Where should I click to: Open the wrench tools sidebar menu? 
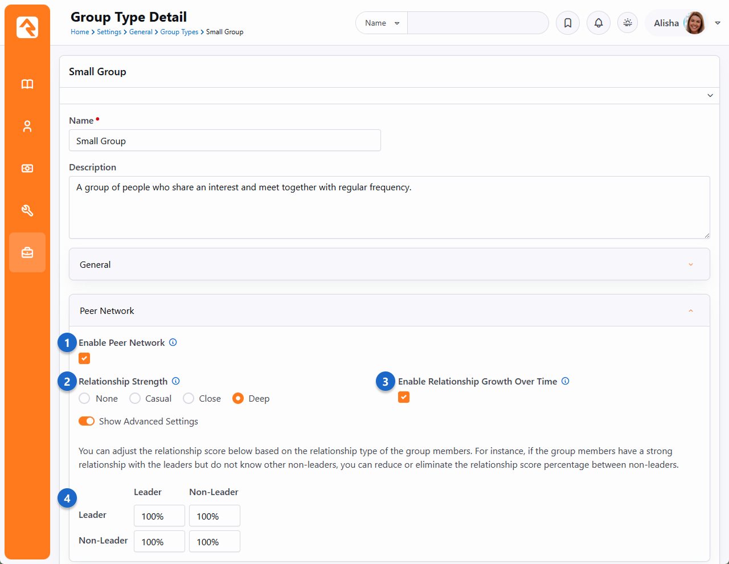(27, 211)
